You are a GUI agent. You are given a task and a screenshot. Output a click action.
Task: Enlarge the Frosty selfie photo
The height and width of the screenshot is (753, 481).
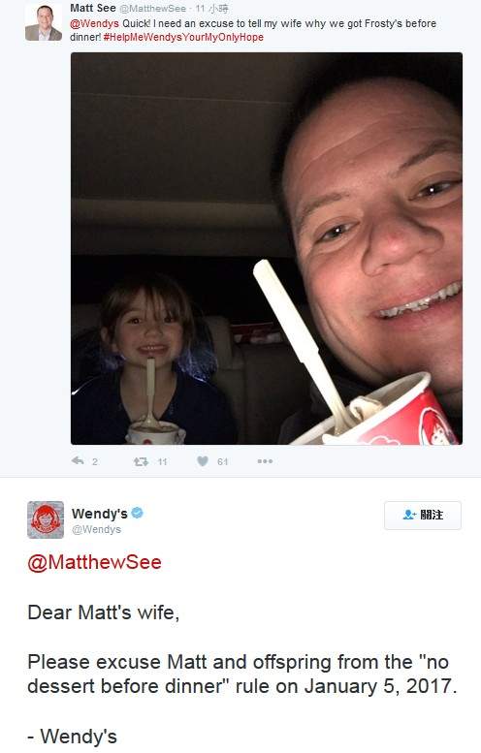point(267,248)
